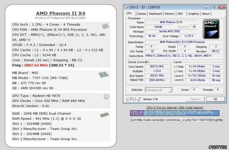Click the RAM stick icon beside RAM info
Viewport: 229px width, 150px height.
[104, 115]
